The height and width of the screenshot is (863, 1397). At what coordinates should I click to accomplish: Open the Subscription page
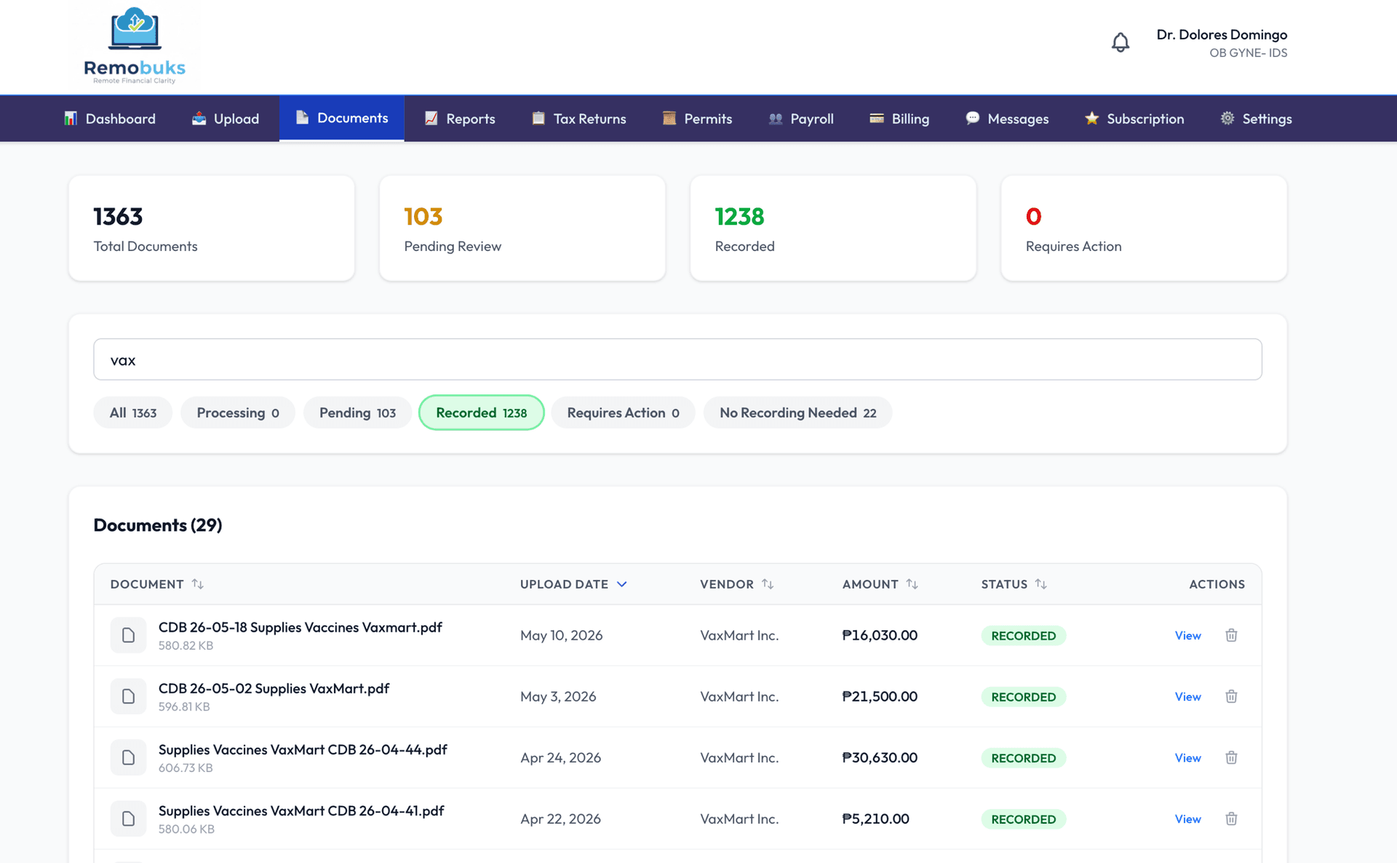click(1134, 119)
